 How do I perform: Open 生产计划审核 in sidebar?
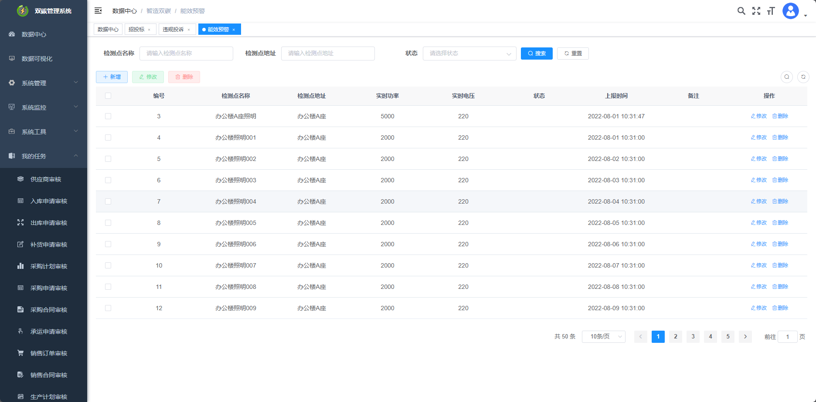[44, 396]
